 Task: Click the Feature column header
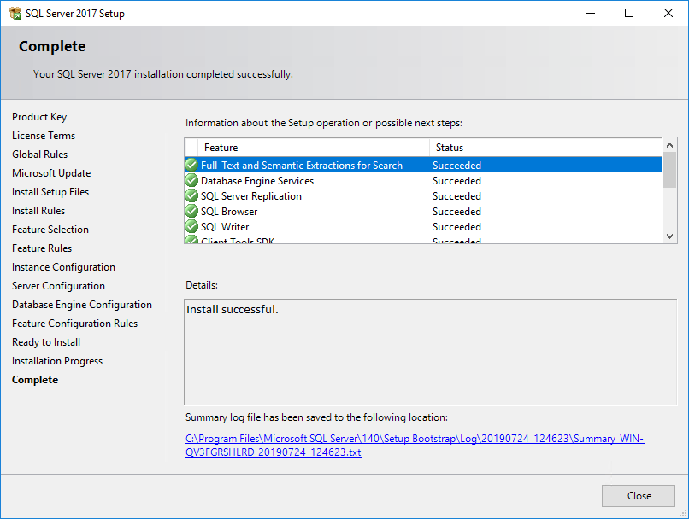click(x=314, y=148)
